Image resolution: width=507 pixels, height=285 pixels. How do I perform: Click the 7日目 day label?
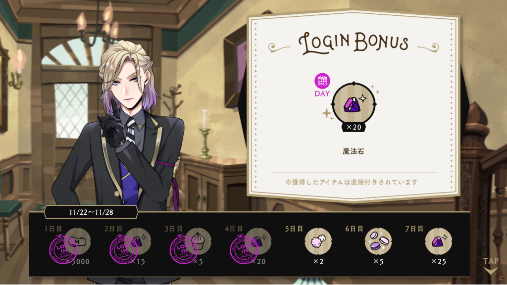(414, 229)
